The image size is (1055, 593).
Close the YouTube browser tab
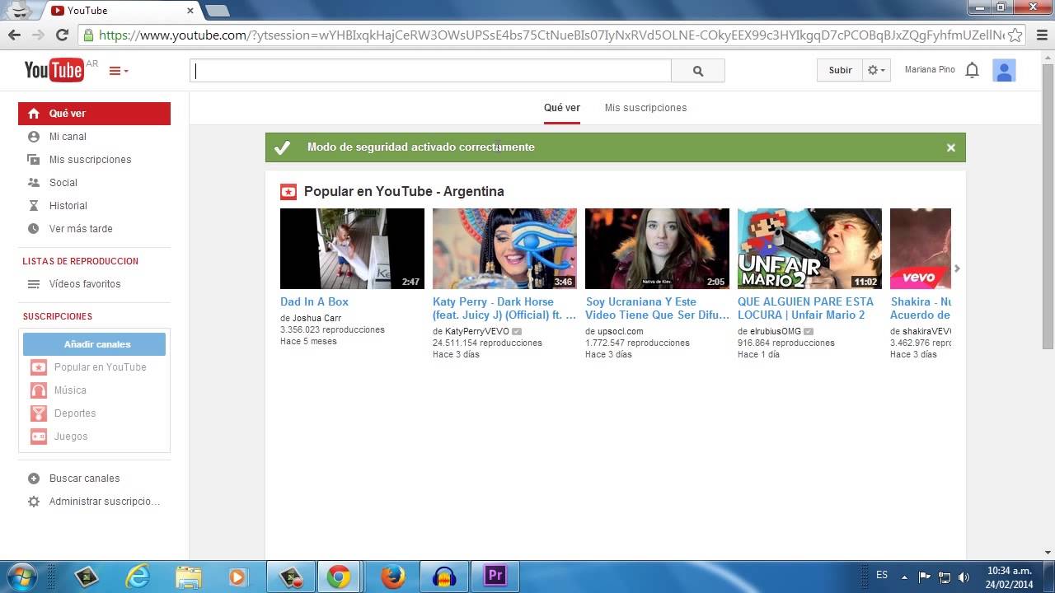coord(190,11)
